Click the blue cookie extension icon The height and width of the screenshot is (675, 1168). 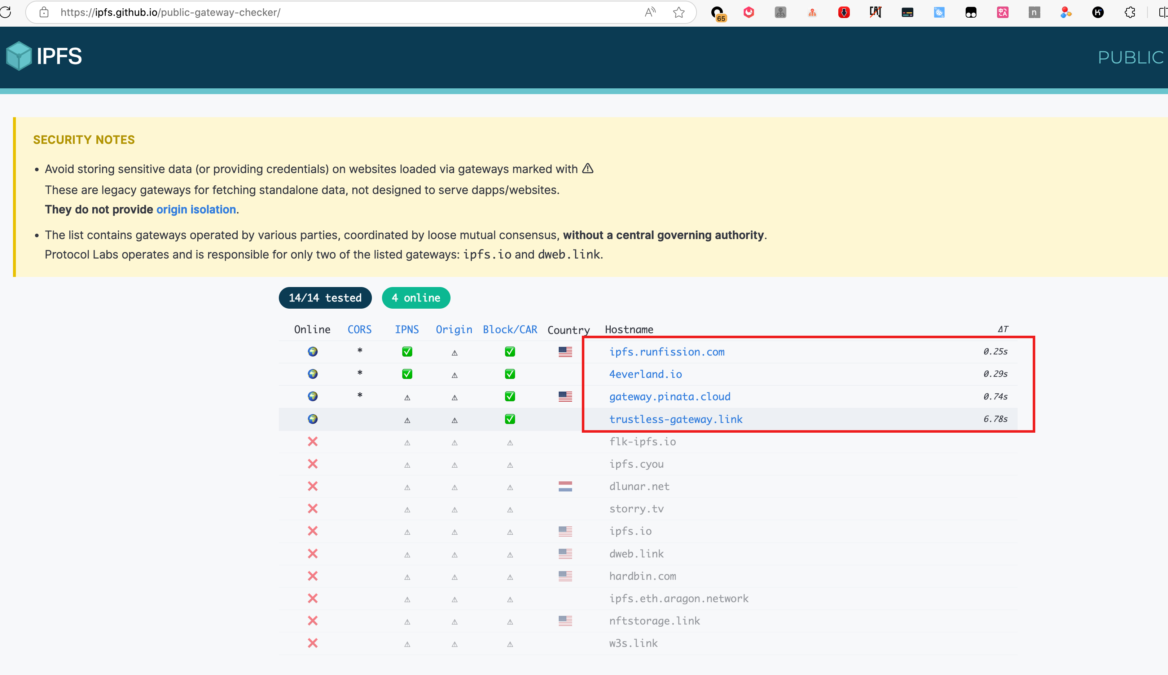[x=940, y=13]
